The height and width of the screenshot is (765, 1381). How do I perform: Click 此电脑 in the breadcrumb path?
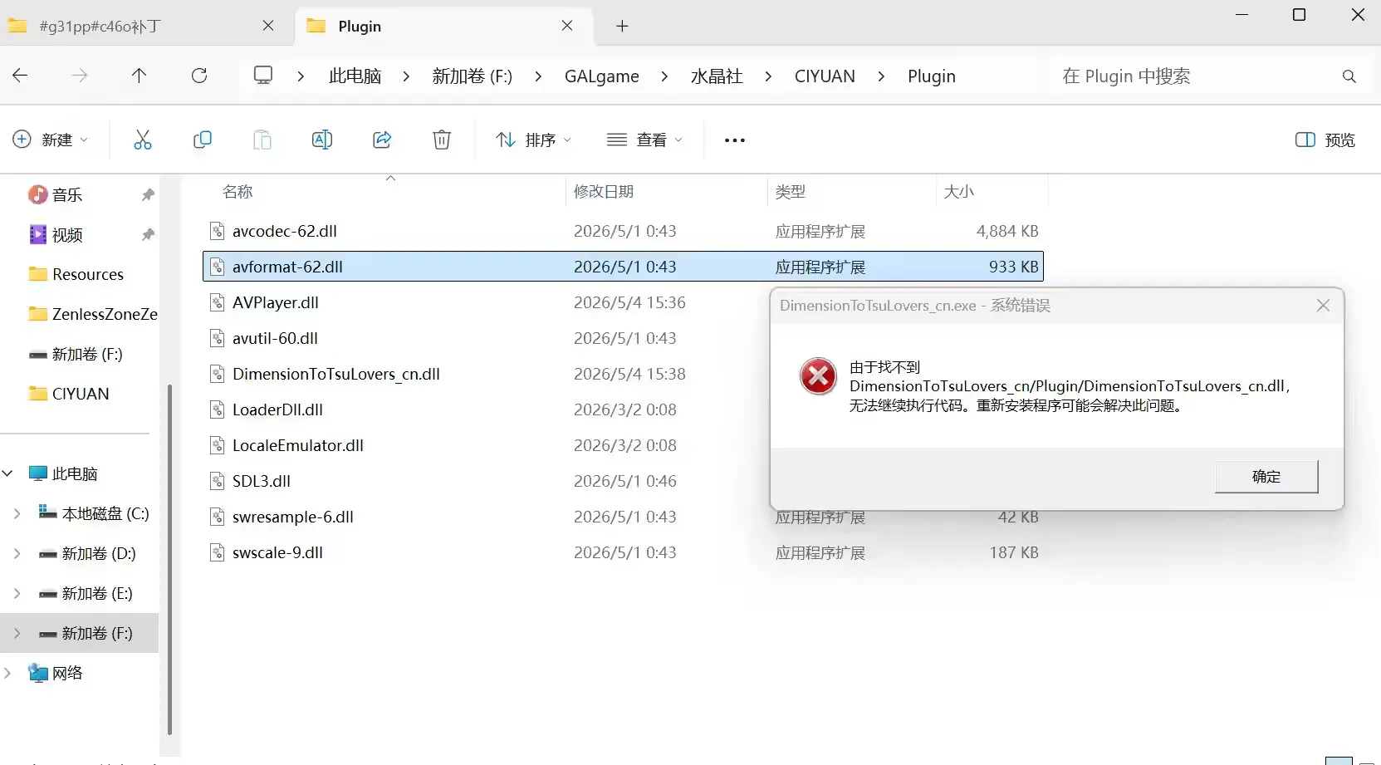point(355,76)
